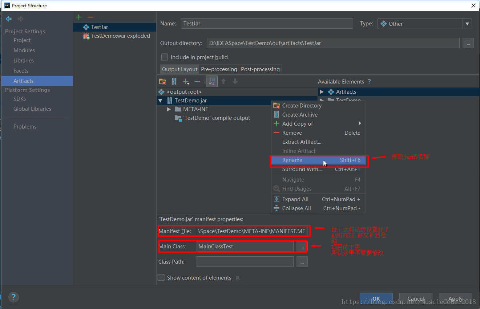Select Modules in Project Settings
This screenshot has height=309, width=480.
tap(24, 50)
